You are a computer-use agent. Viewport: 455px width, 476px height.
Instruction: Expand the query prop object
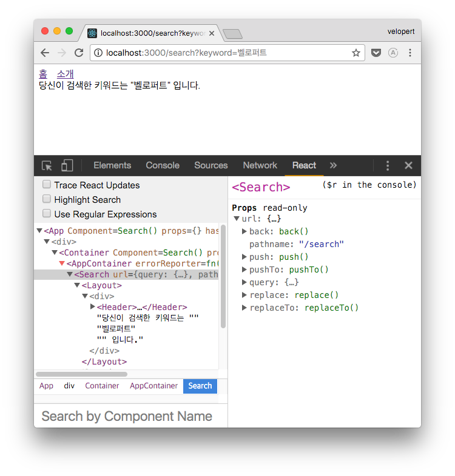coord(244,282)
